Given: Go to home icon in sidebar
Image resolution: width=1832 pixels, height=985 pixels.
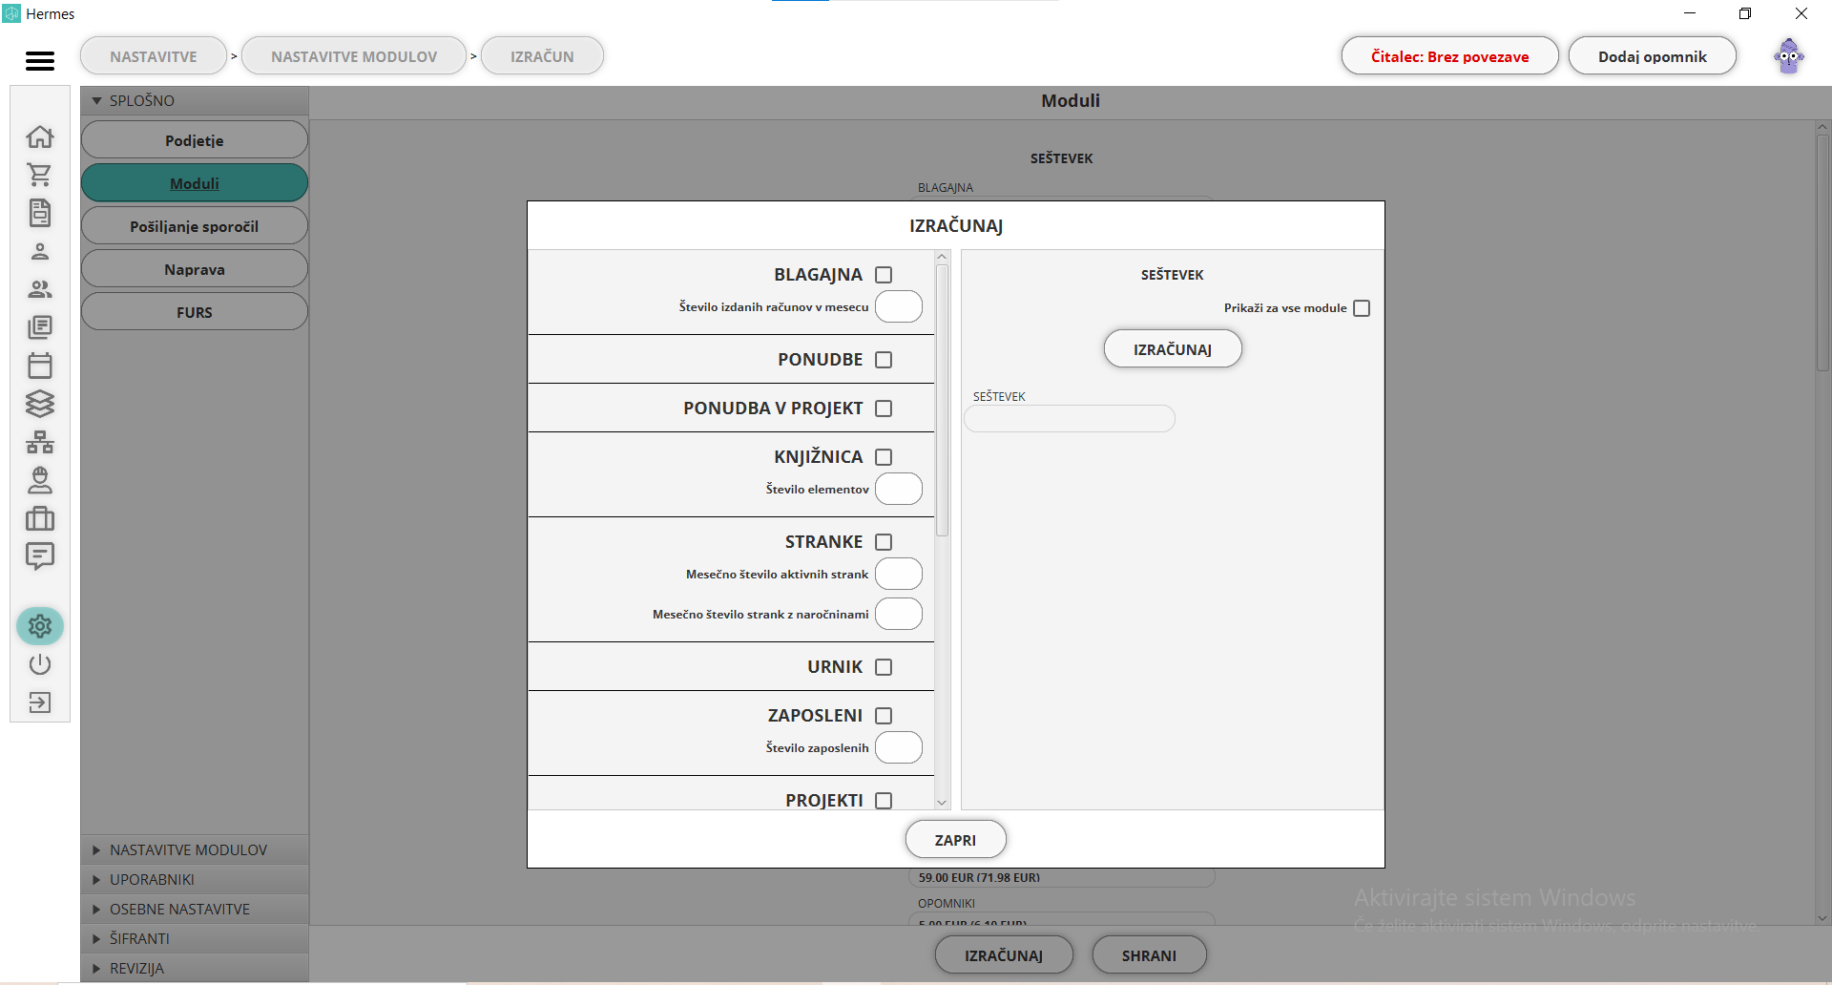Looking at the screenshot, I should (x=40, y=136).
